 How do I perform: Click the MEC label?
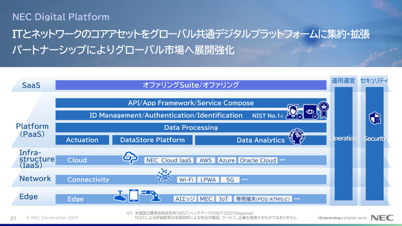[x=206, y=199]
